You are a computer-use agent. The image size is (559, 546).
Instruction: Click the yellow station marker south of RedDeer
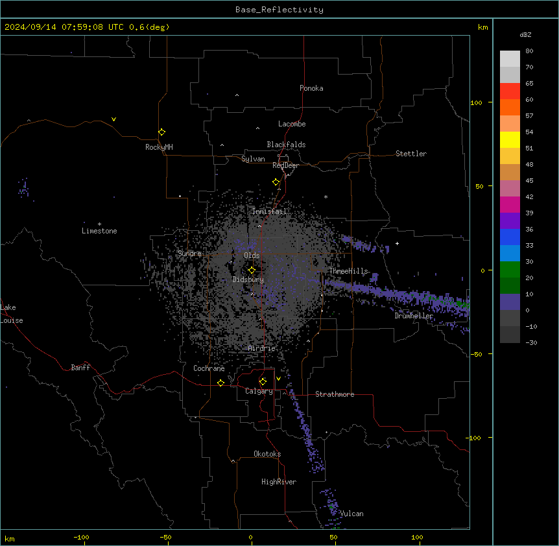(x=276, y=182)
